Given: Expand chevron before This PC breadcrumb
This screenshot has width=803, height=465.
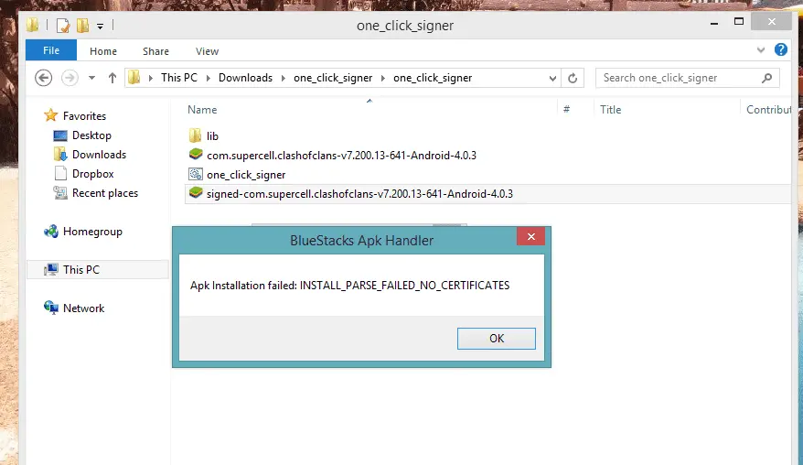Looking at the screenshot, I should [151, 78].
